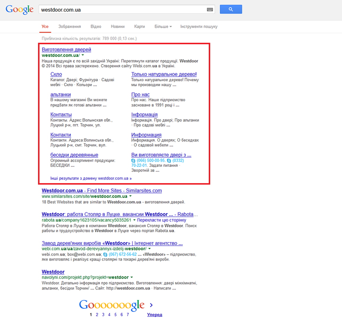This screenshot has width=342, height=330.
Task: Open the Ви виготовляєте двері з ... sitelink
Action: click(x=161, y=155)
